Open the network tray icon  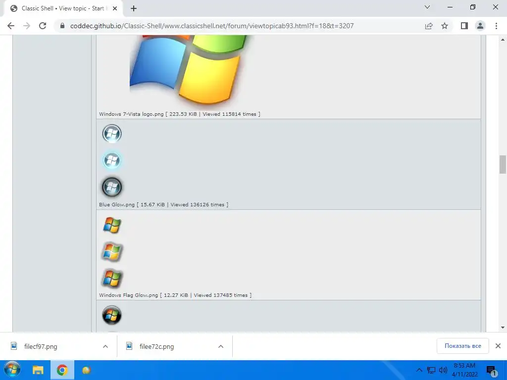pos(431,370)
